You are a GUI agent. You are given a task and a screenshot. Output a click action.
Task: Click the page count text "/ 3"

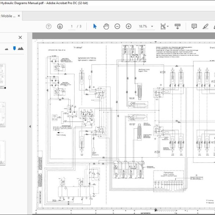point(79,26)
